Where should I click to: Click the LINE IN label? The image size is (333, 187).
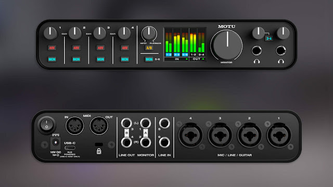click(164, 155)
